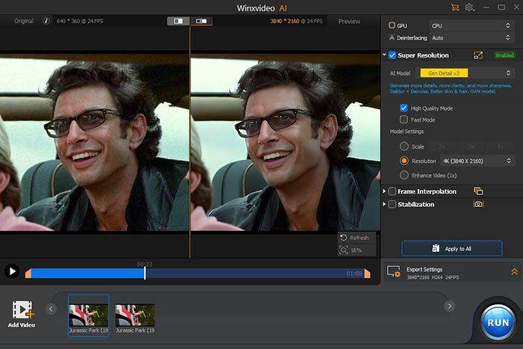Enable Frame Interpolation checkbox
The height and width of the screenshot is (349, 523).
(x=392, y=191)
